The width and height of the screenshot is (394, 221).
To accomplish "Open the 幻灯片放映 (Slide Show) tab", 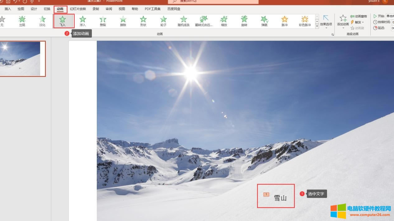I will (x=78, y=9).
